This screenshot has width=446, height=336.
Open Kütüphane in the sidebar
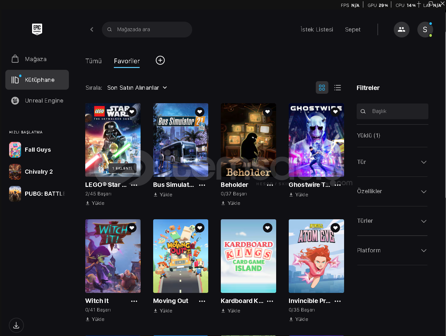click(37, 80)
